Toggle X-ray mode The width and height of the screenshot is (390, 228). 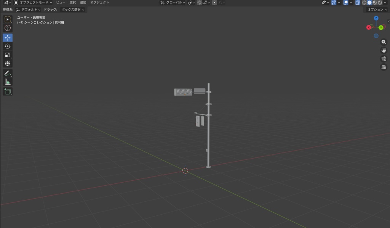pos(357,3)
